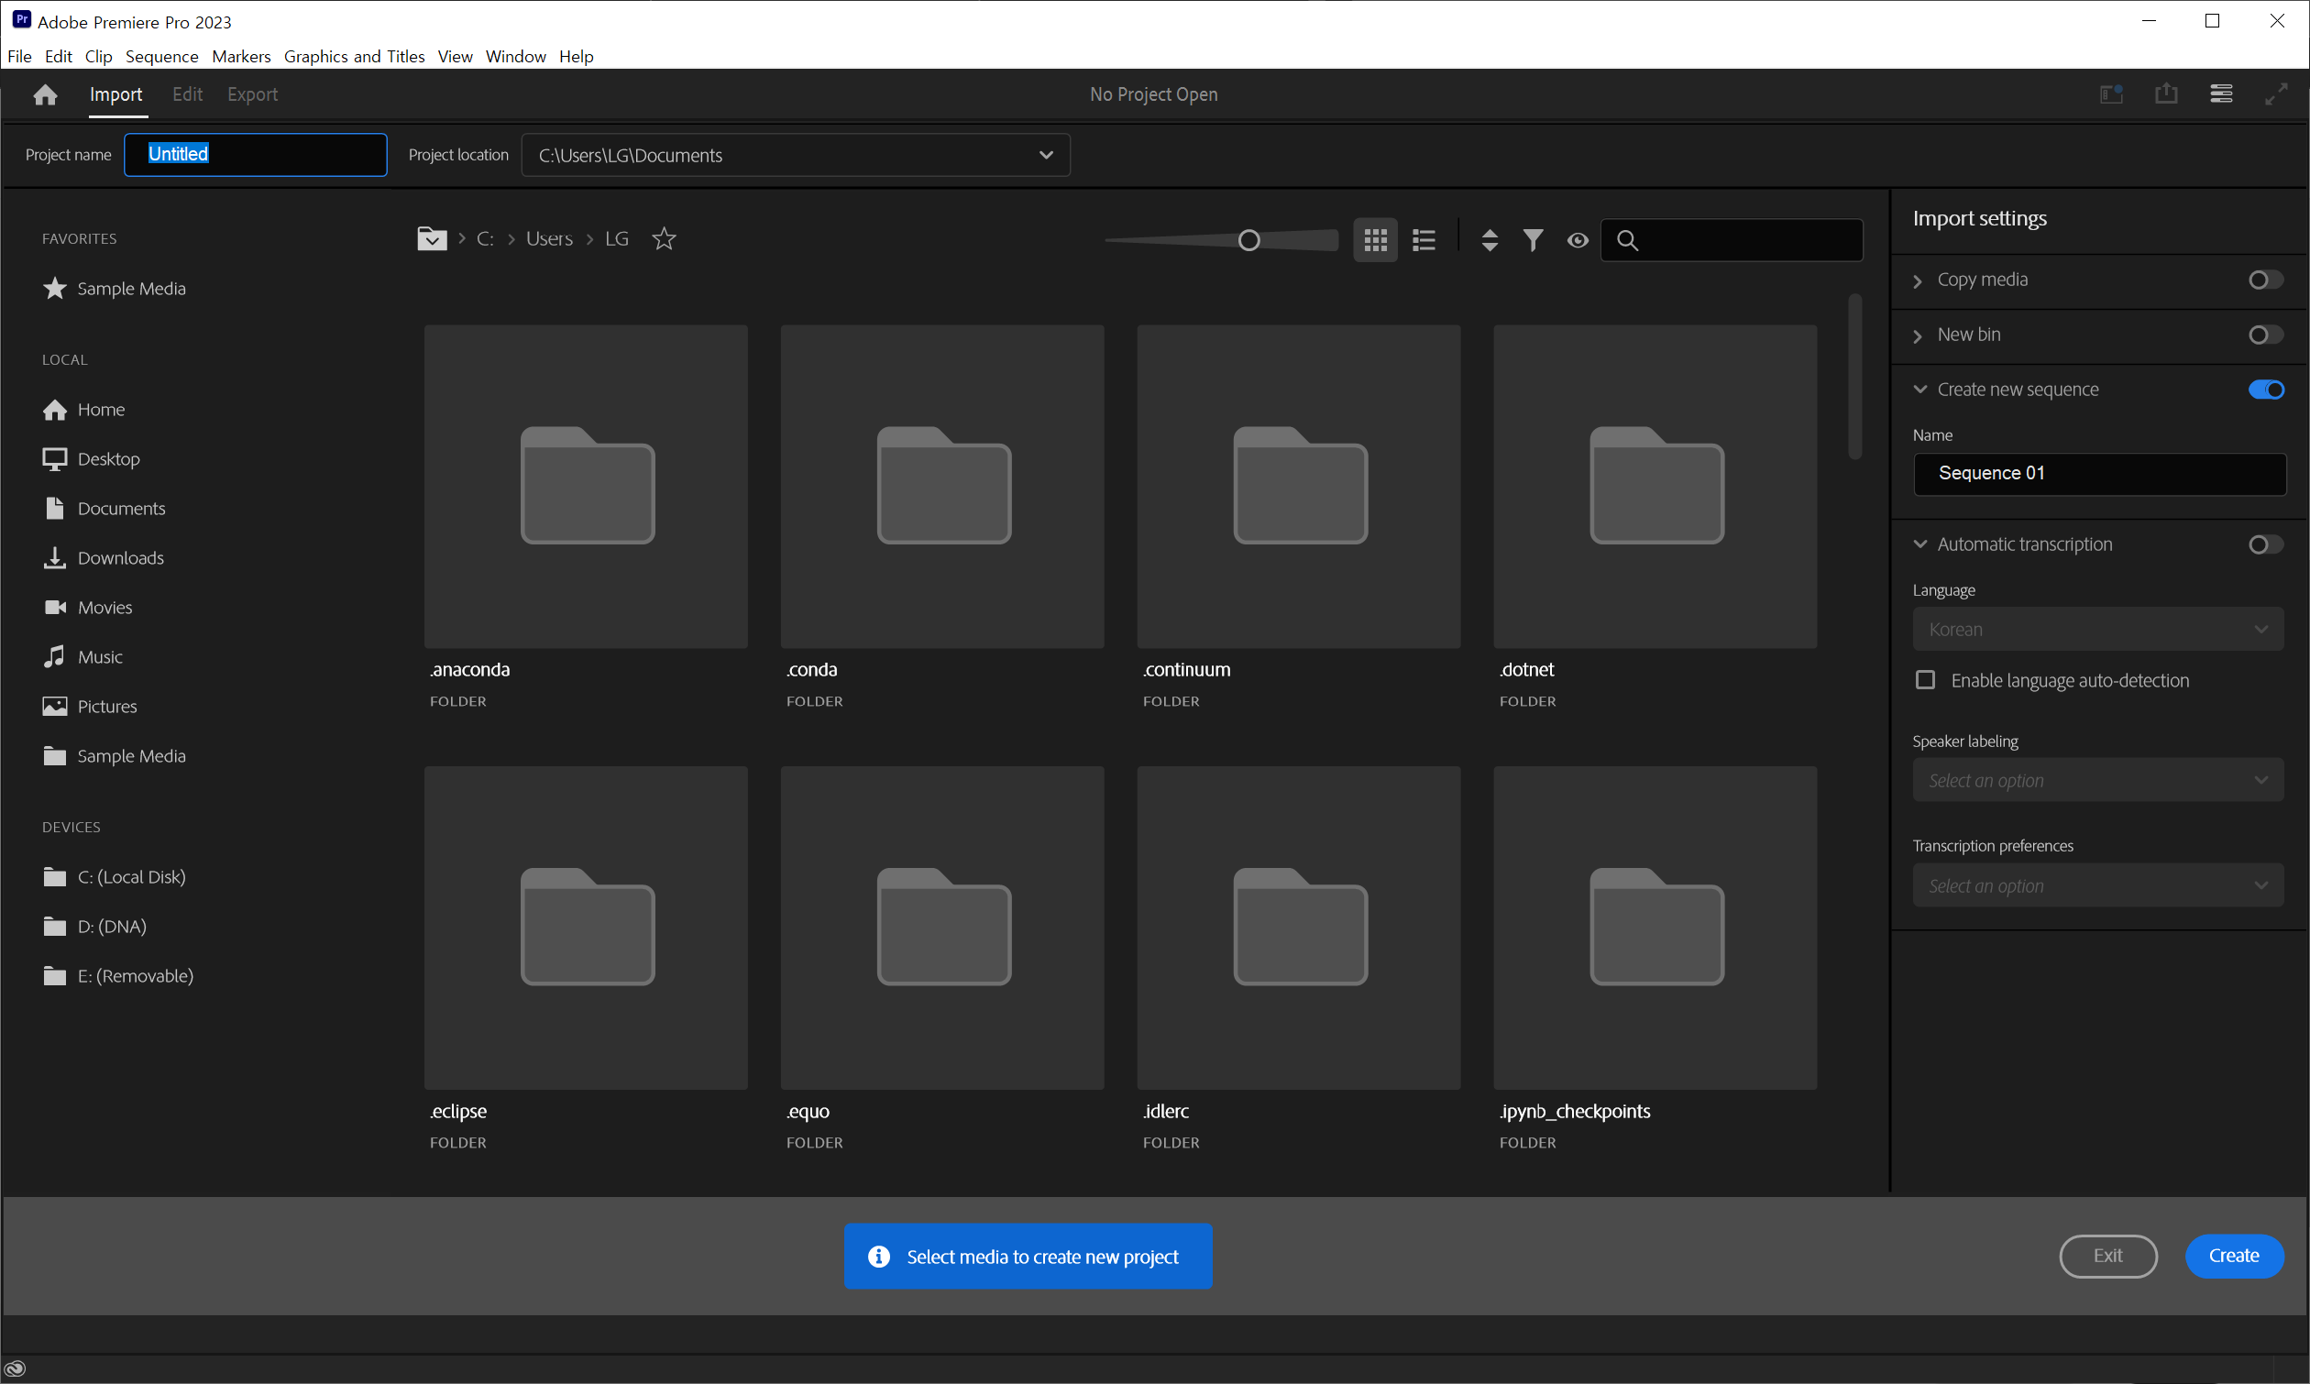Click the Exit button
The image size is (2310, 1384).
[2106, 1256]
